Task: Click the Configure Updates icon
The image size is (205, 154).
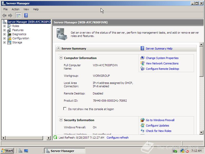Action: pyautogui.click(x=142, y=125)
